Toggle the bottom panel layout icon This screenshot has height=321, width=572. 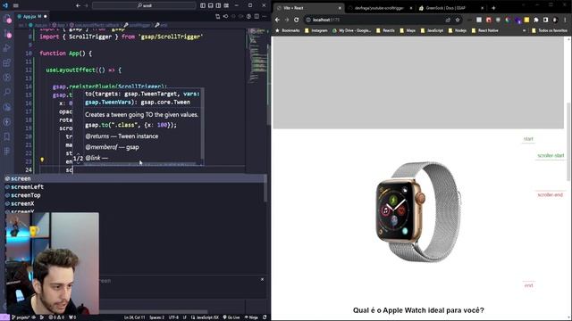click(211, 5)
